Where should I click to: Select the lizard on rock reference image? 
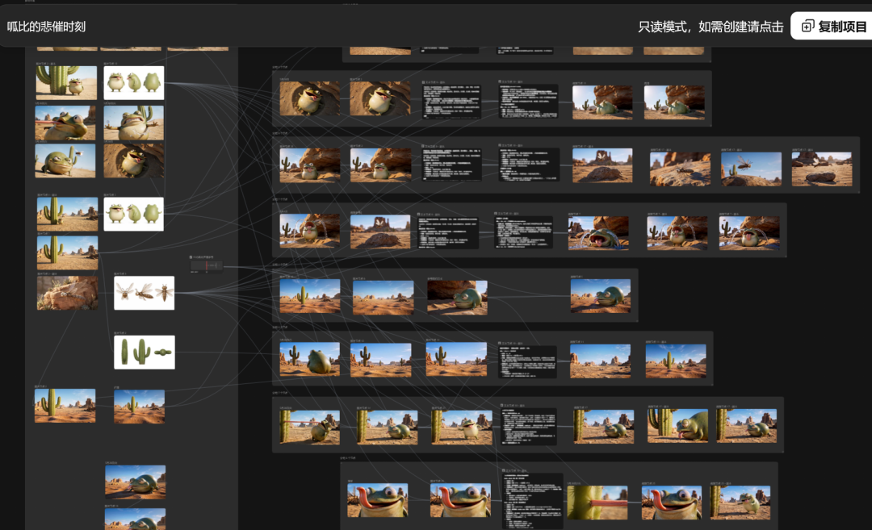67,293
